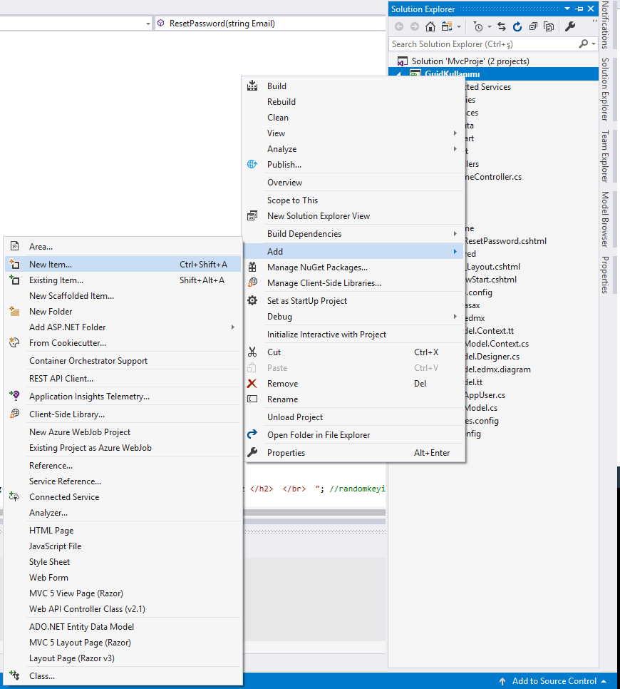Screen dimensions: 620x689
Task: Pin the Solution Explorer window
Action: (x=579, y=9)
